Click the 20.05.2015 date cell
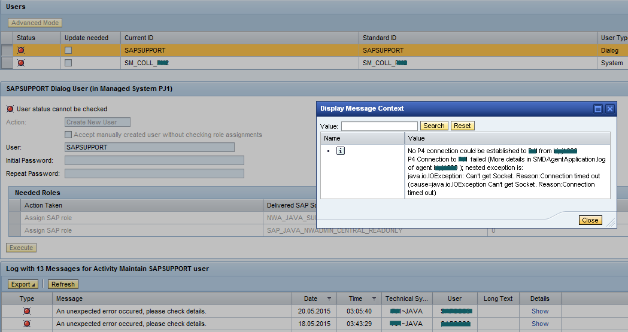Viewport: 628px width, 332px height. coord(314,311)
